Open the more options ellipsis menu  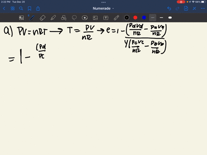(x=203, y=9)
